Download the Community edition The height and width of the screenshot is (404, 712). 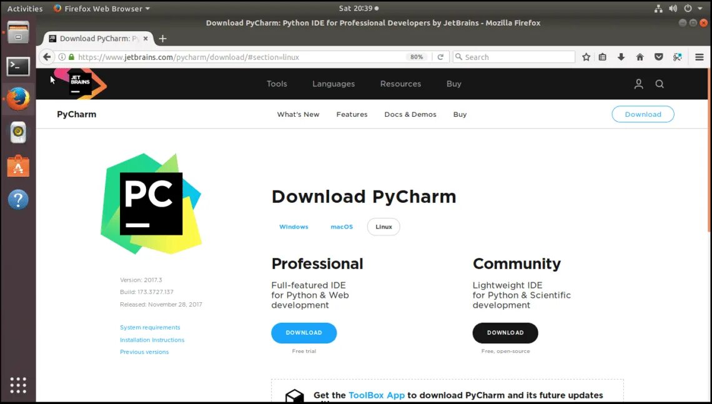coord(505,333)
